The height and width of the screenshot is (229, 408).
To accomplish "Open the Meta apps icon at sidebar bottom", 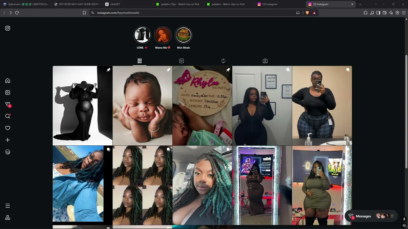I will (x=8, y=218).
